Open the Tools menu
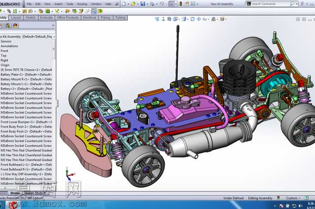 [x=70, y=4]
